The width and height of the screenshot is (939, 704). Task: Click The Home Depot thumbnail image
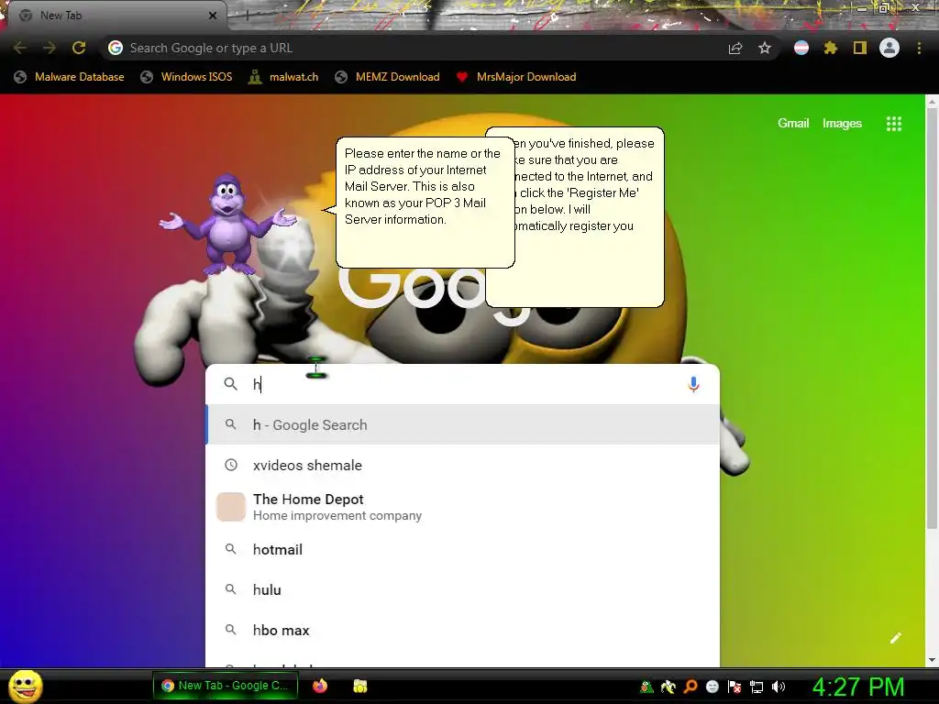(x=230, y=506)
